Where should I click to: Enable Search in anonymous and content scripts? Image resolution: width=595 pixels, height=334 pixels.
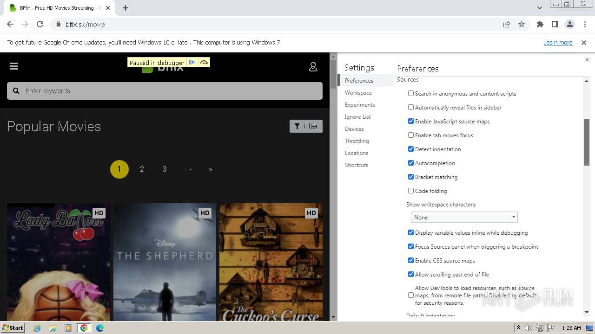[x=411, y=93]
